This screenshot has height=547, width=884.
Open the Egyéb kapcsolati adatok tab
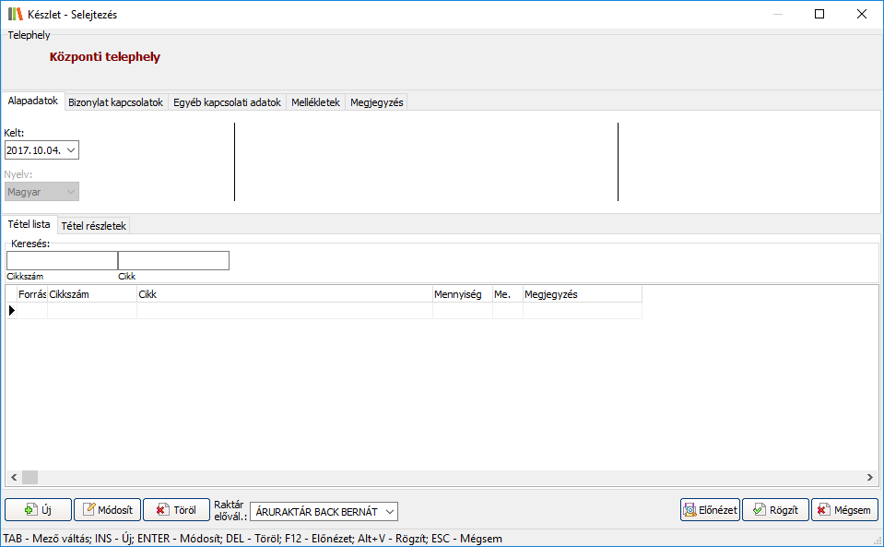[x=227, y=102]
